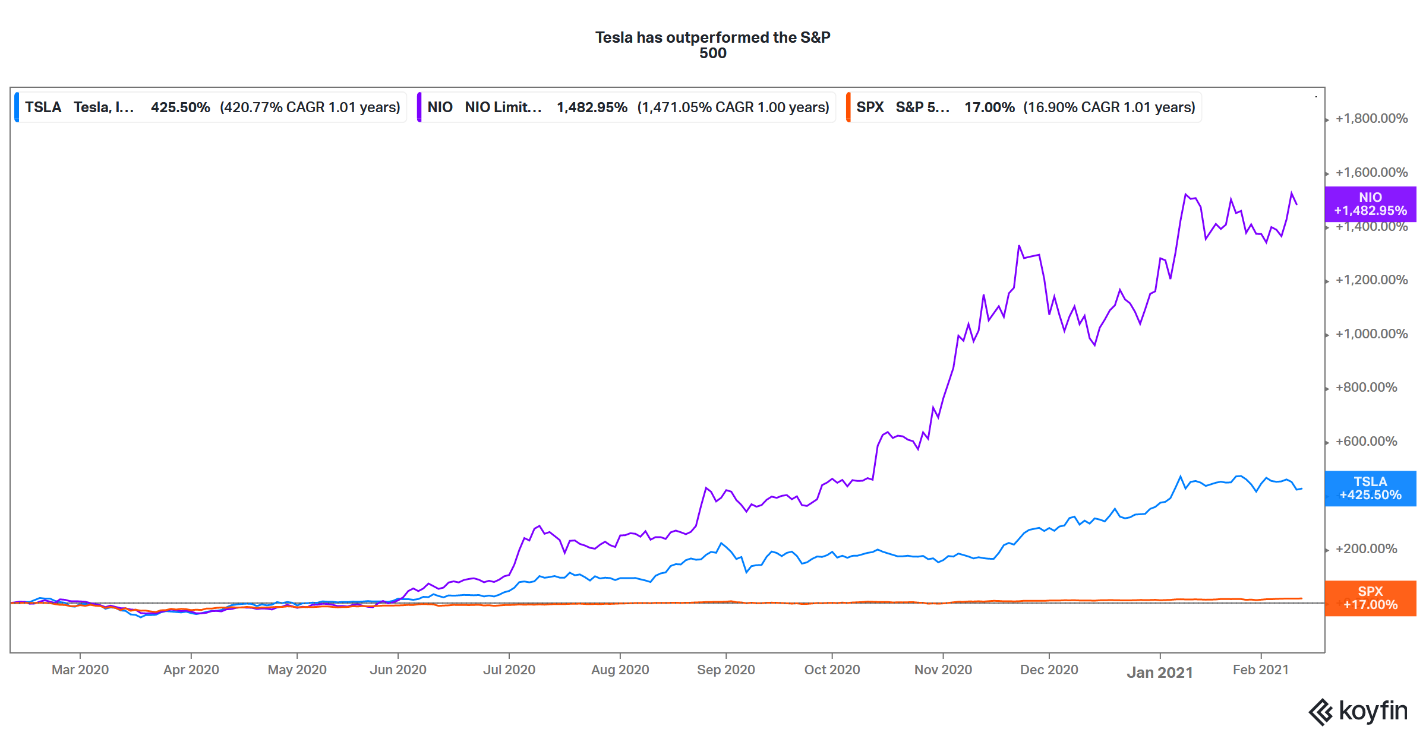
Task: Click the 'Feb 2021' axis label
Action: click(1261, 670)
